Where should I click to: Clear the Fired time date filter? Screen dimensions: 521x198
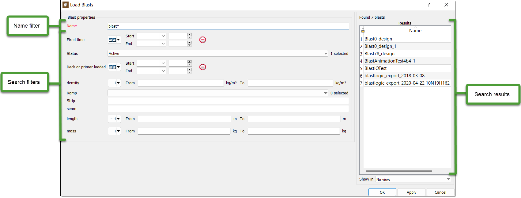click(202, 40)
